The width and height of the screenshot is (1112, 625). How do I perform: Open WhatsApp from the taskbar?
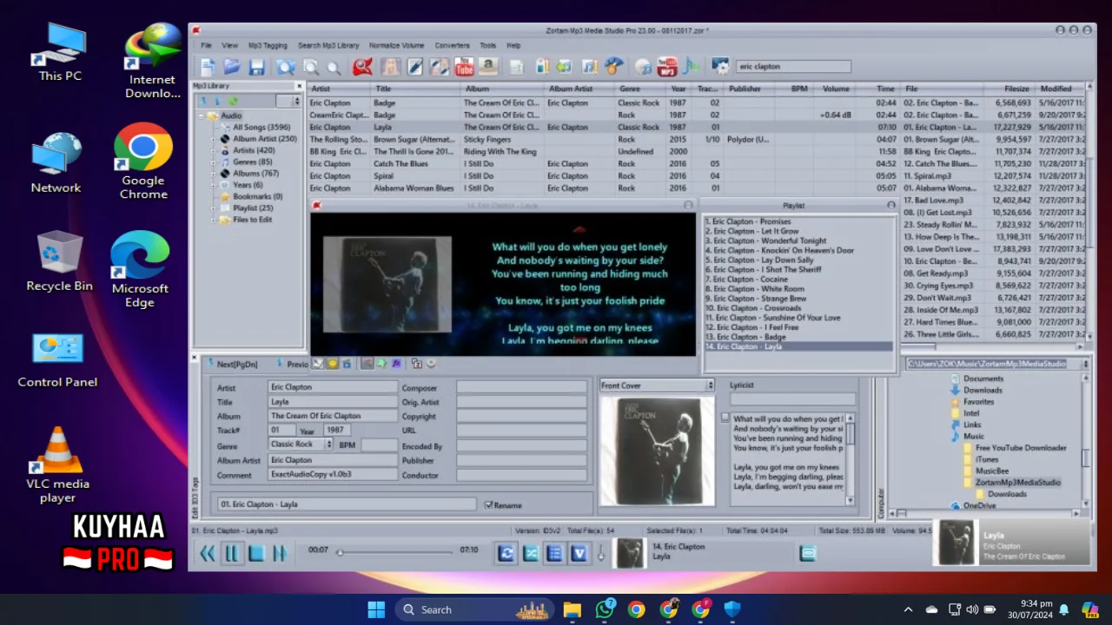pyautogui.click(x=605, y=609)
